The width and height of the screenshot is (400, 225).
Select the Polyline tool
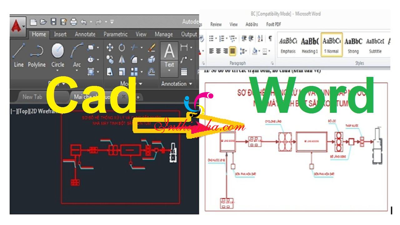37,55
